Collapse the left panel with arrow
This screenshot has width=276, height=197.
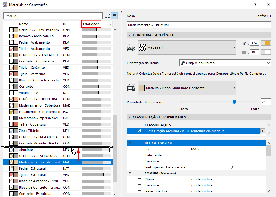[x=121, y=12]
